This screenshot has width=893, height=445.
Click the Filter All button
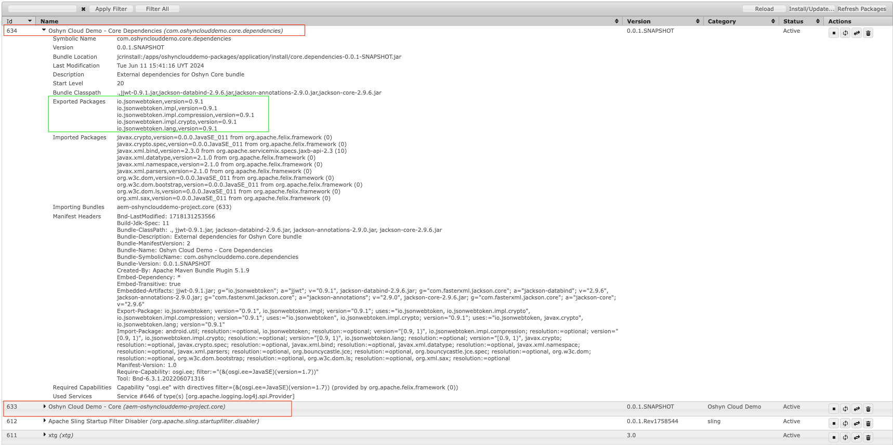point(157,9)
